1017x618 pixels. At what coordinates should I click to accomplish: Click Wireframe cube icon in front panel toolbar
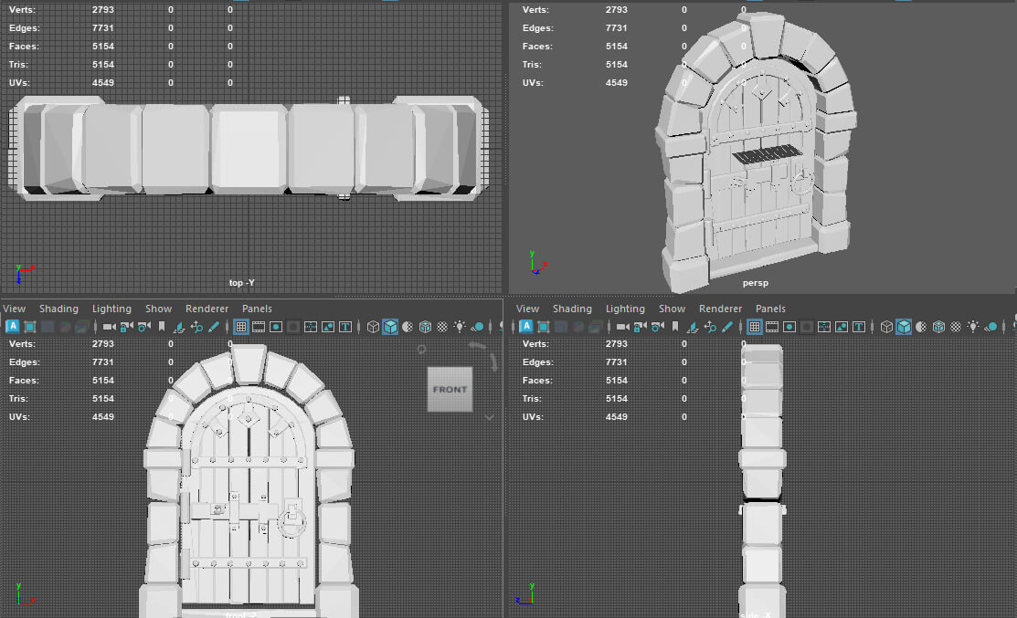[x=373, y=327]
